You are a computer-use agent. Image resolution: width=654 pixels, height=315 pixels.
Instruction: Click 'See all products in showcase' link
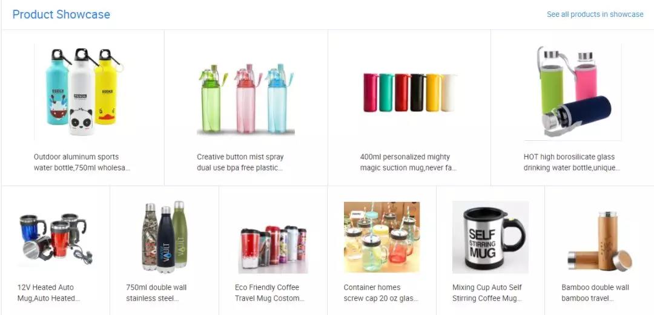[595, 14]
